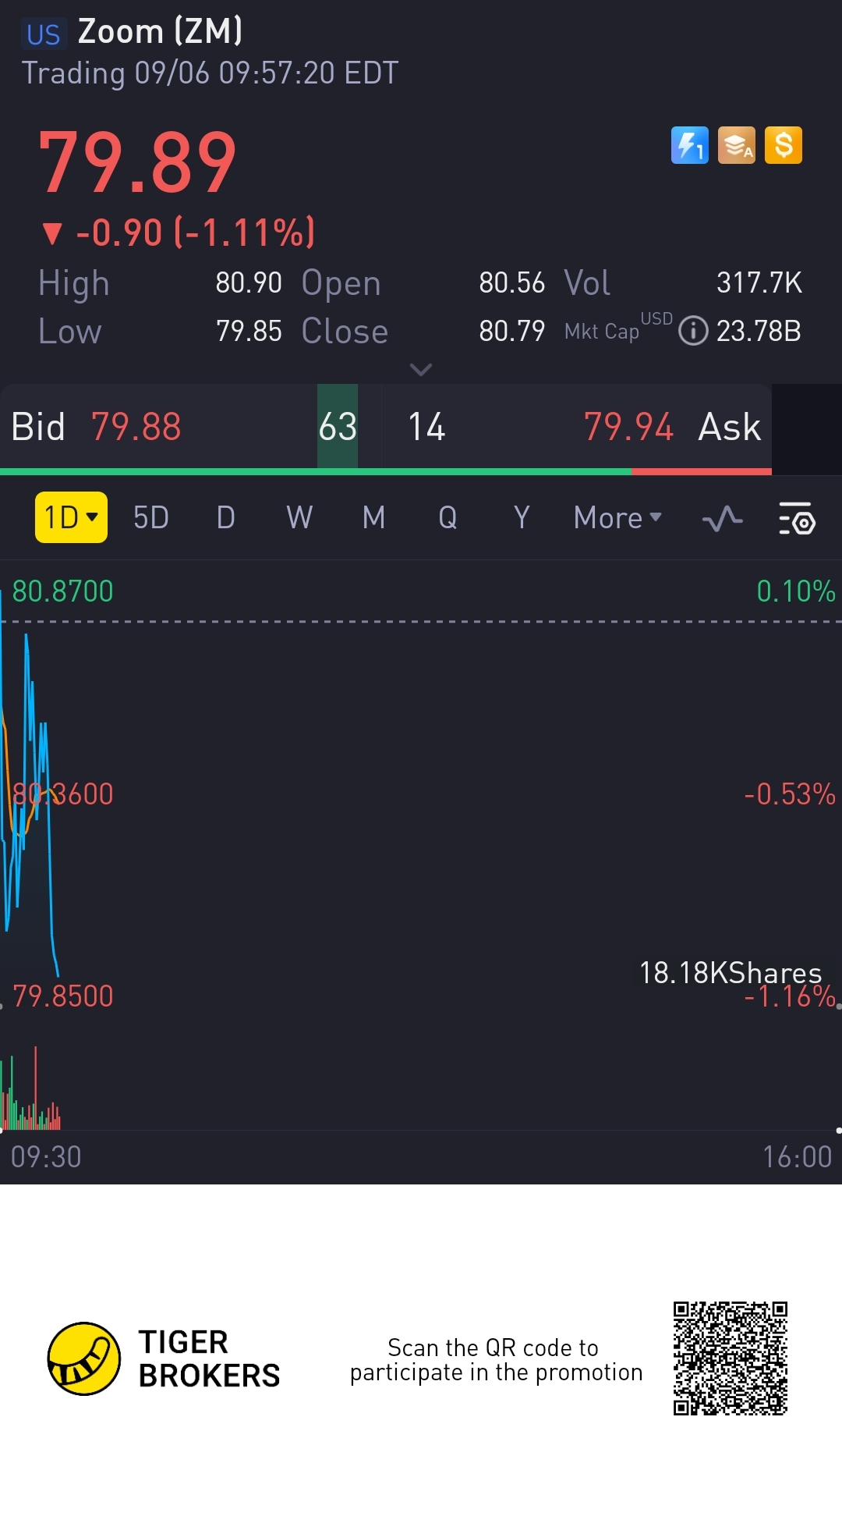
Task: Expand the quote details chevron
Action: (421, 369)
